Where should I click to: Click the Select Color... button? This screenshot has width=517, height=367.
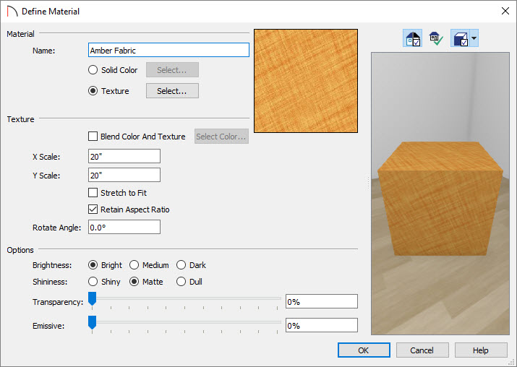pos(221,137)
